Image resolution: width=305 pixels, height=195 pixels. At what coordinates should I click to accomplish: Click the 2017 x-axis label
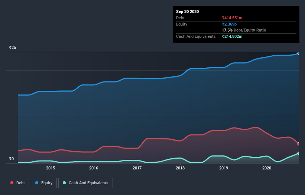(x=137, y=168)
